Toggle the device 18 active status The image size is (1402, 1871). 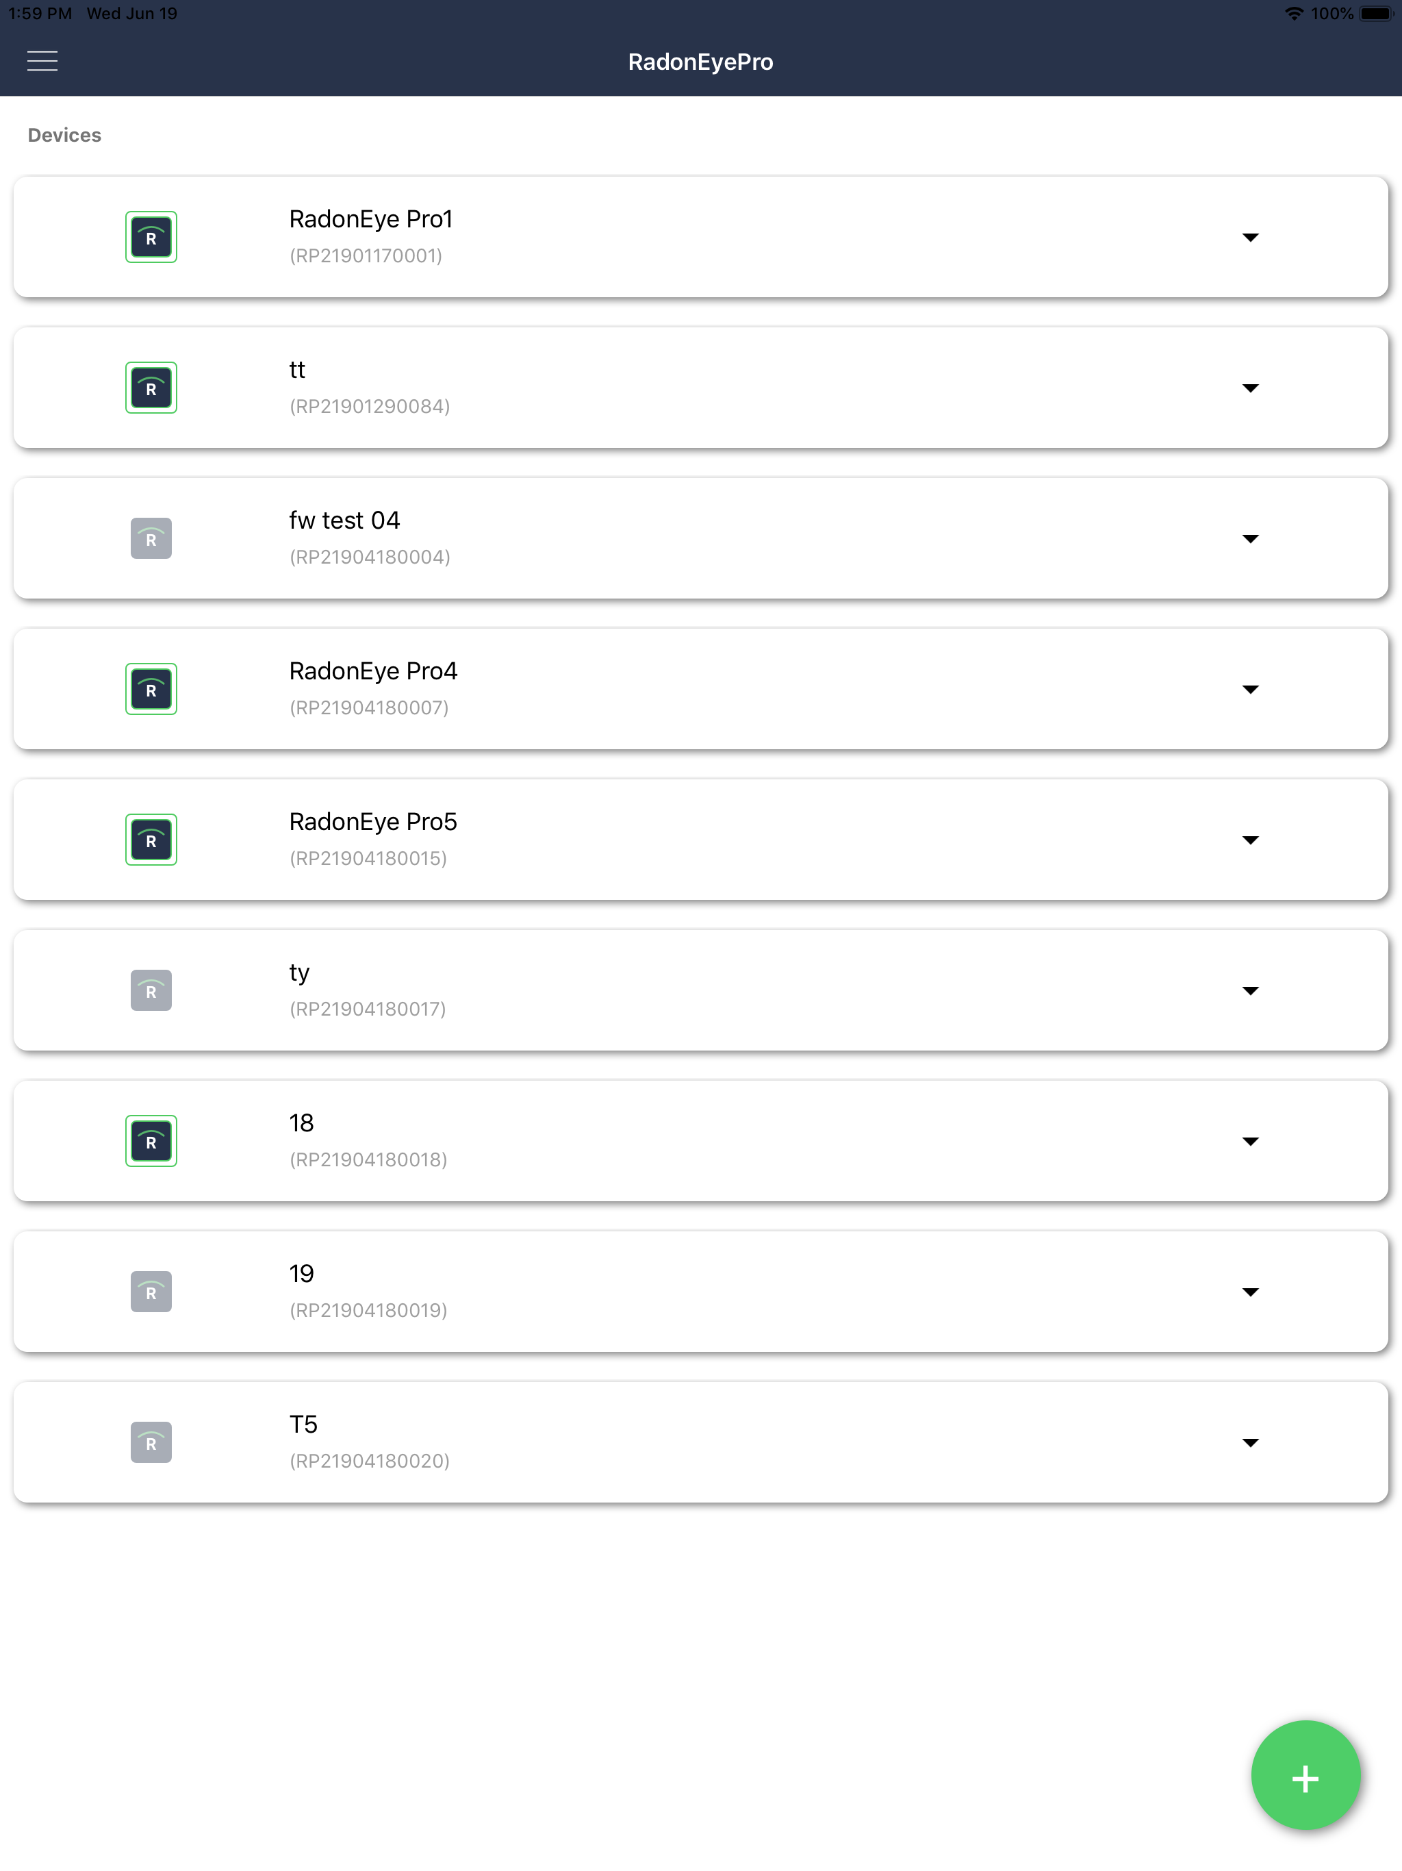click(151, 1140)
